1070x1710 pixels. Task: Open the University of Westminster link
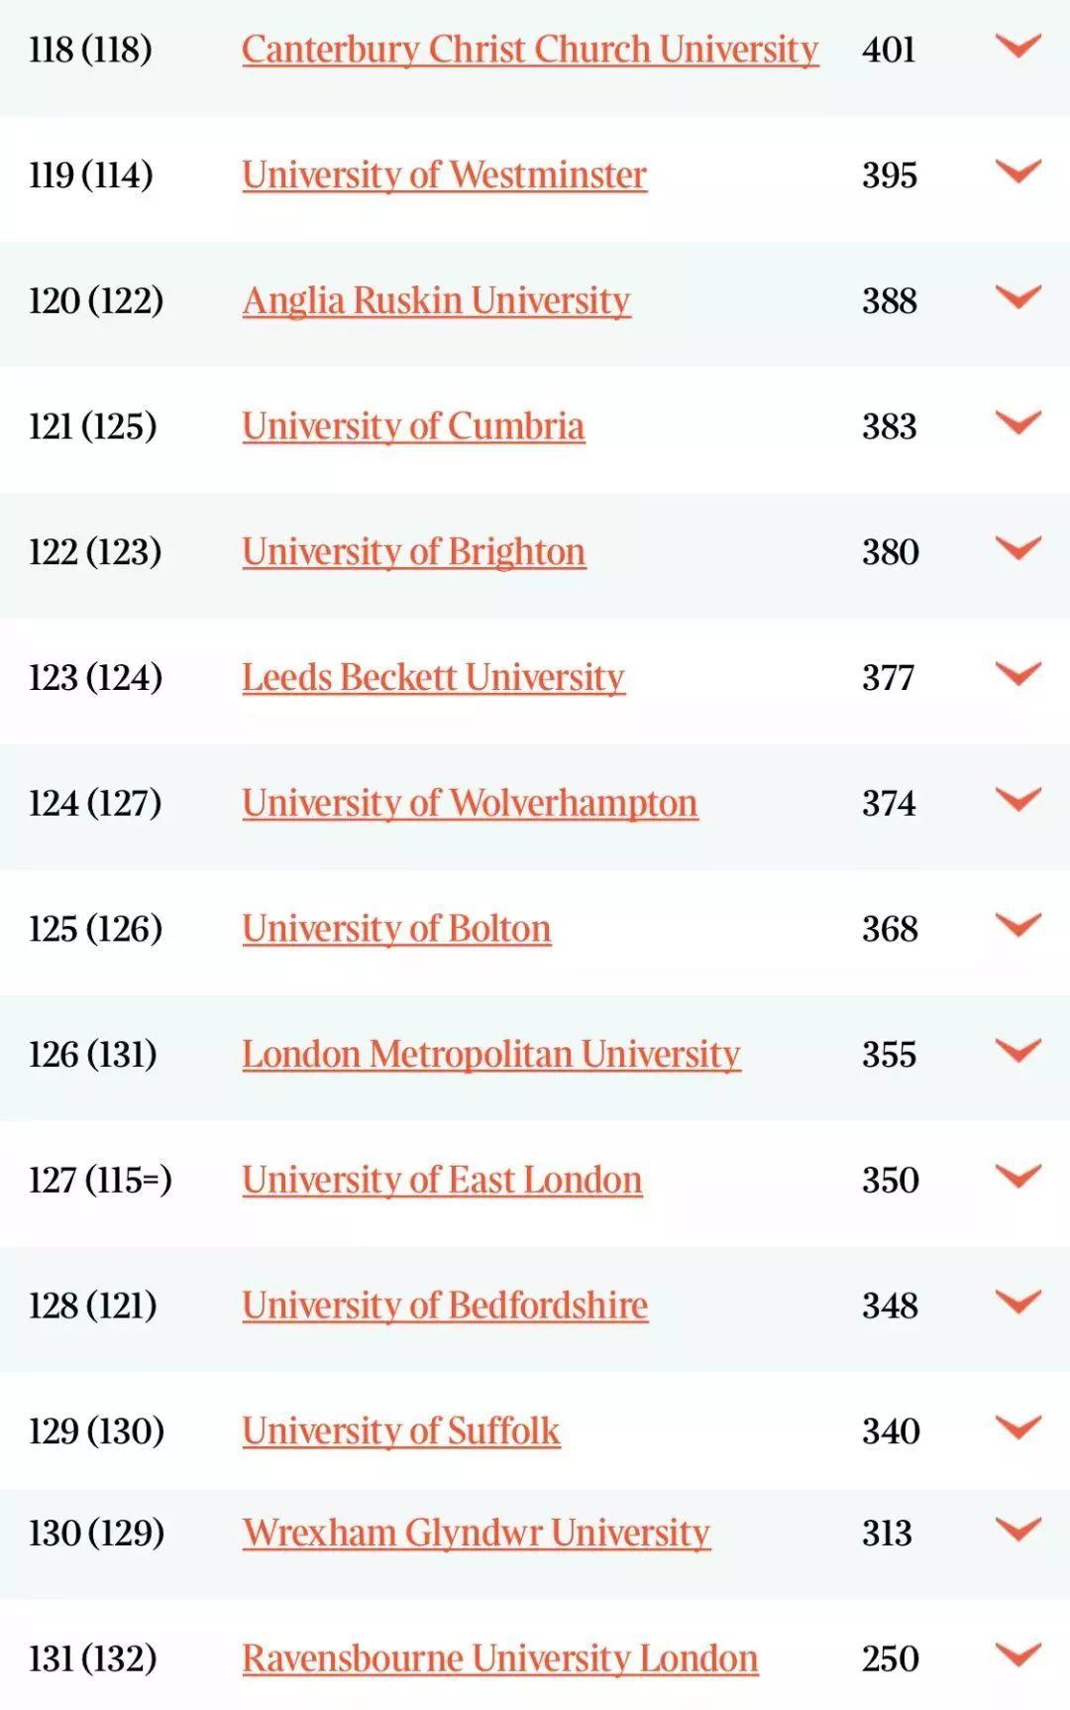point(444,175)
